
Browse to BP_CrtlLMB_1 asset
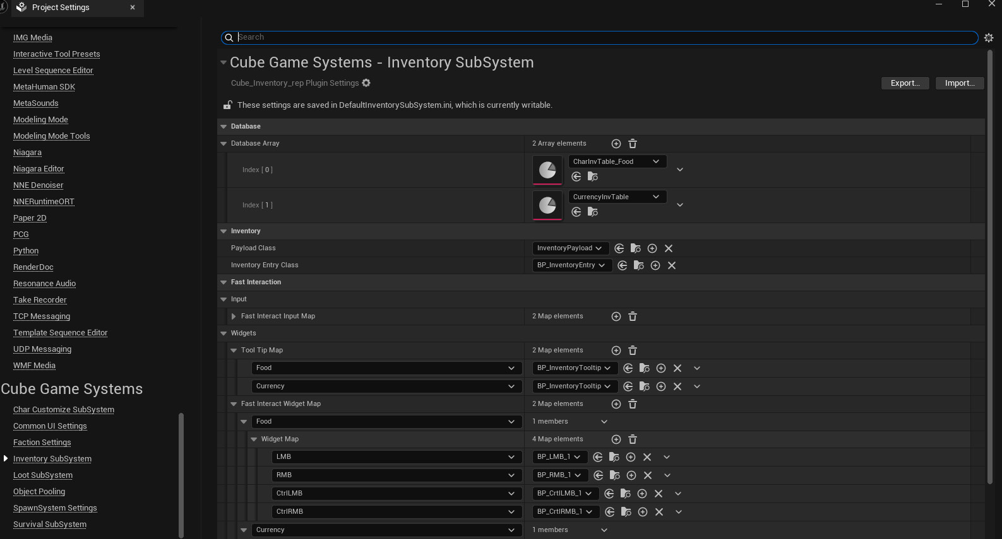[x=626, y=494]
